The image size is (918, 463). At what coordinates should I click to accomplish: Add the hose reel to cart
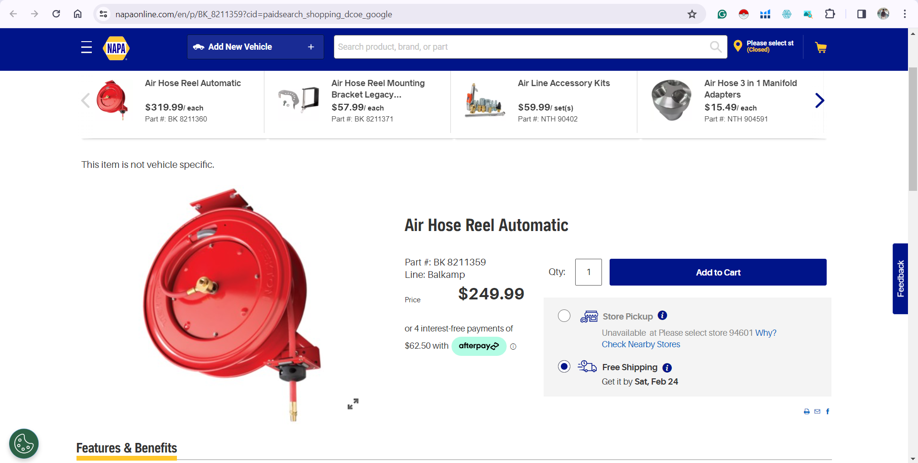point(718,272)
